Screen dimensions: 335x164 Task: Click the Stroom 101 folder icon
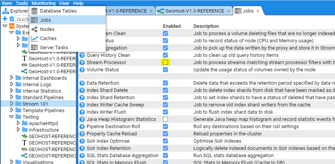18,104
